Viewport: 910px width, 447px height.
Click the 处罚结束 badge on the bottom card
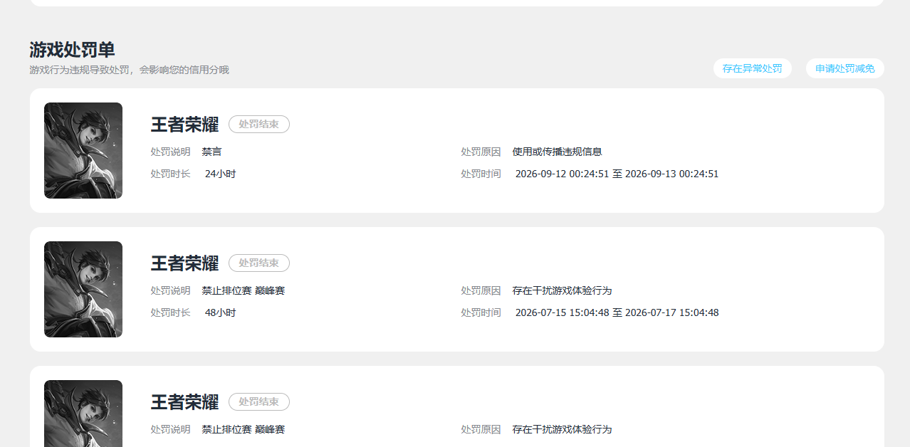[x=259, y=402]
